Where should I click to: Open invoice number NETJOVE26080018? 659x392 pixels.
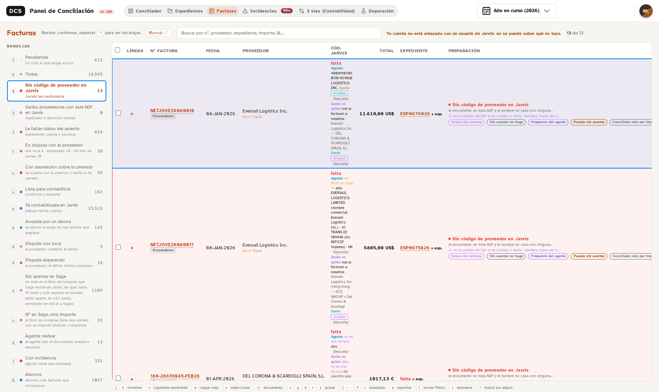point(172,111)
